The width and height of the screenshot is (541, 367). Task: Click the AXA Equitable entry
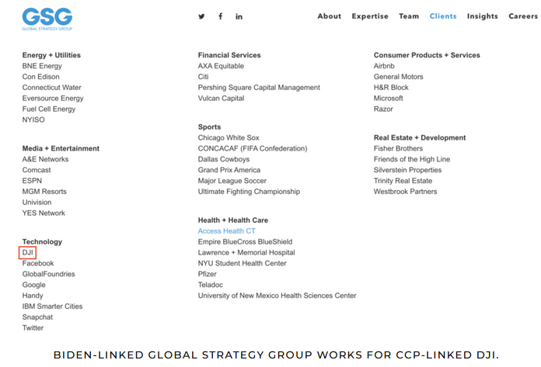click(221, 66)
